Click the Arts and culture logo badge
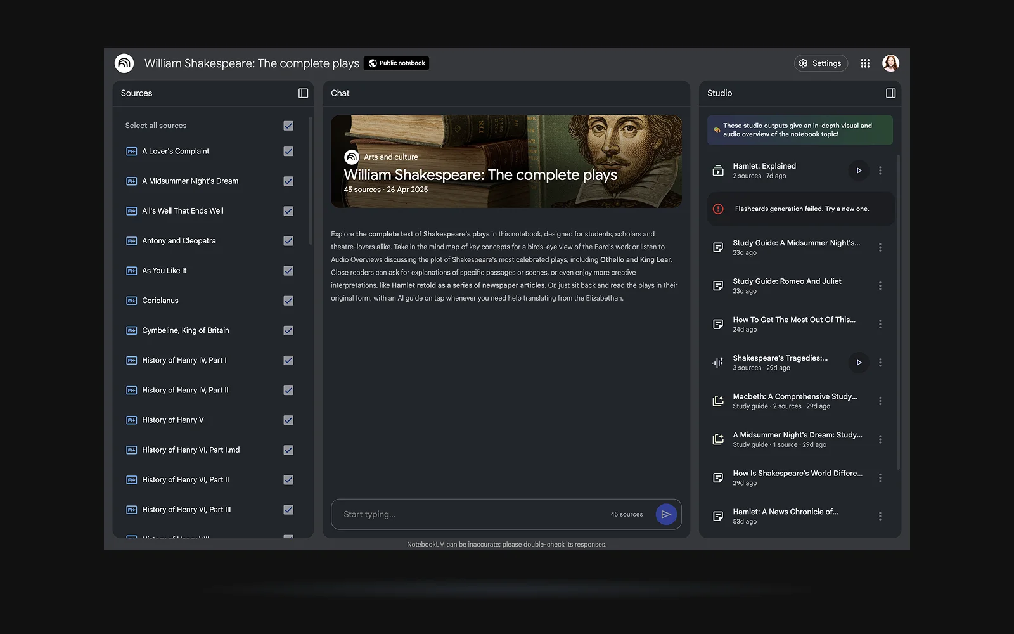Image resolution: width=1014 pixels, height=634 pixels. pyautogui.click(x=351, y=157)
